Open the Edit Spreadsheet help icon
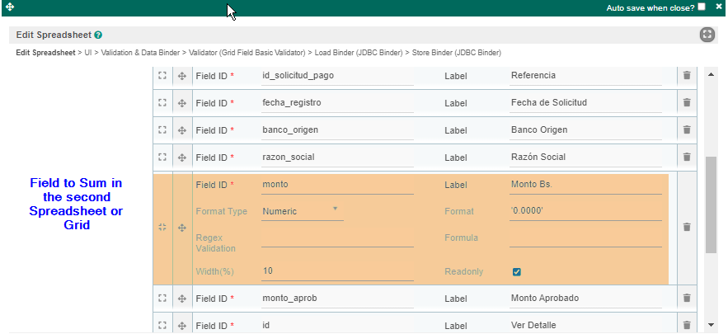This screenshot has width=728, height=334. pyautogui.click(x=98, y=35)
